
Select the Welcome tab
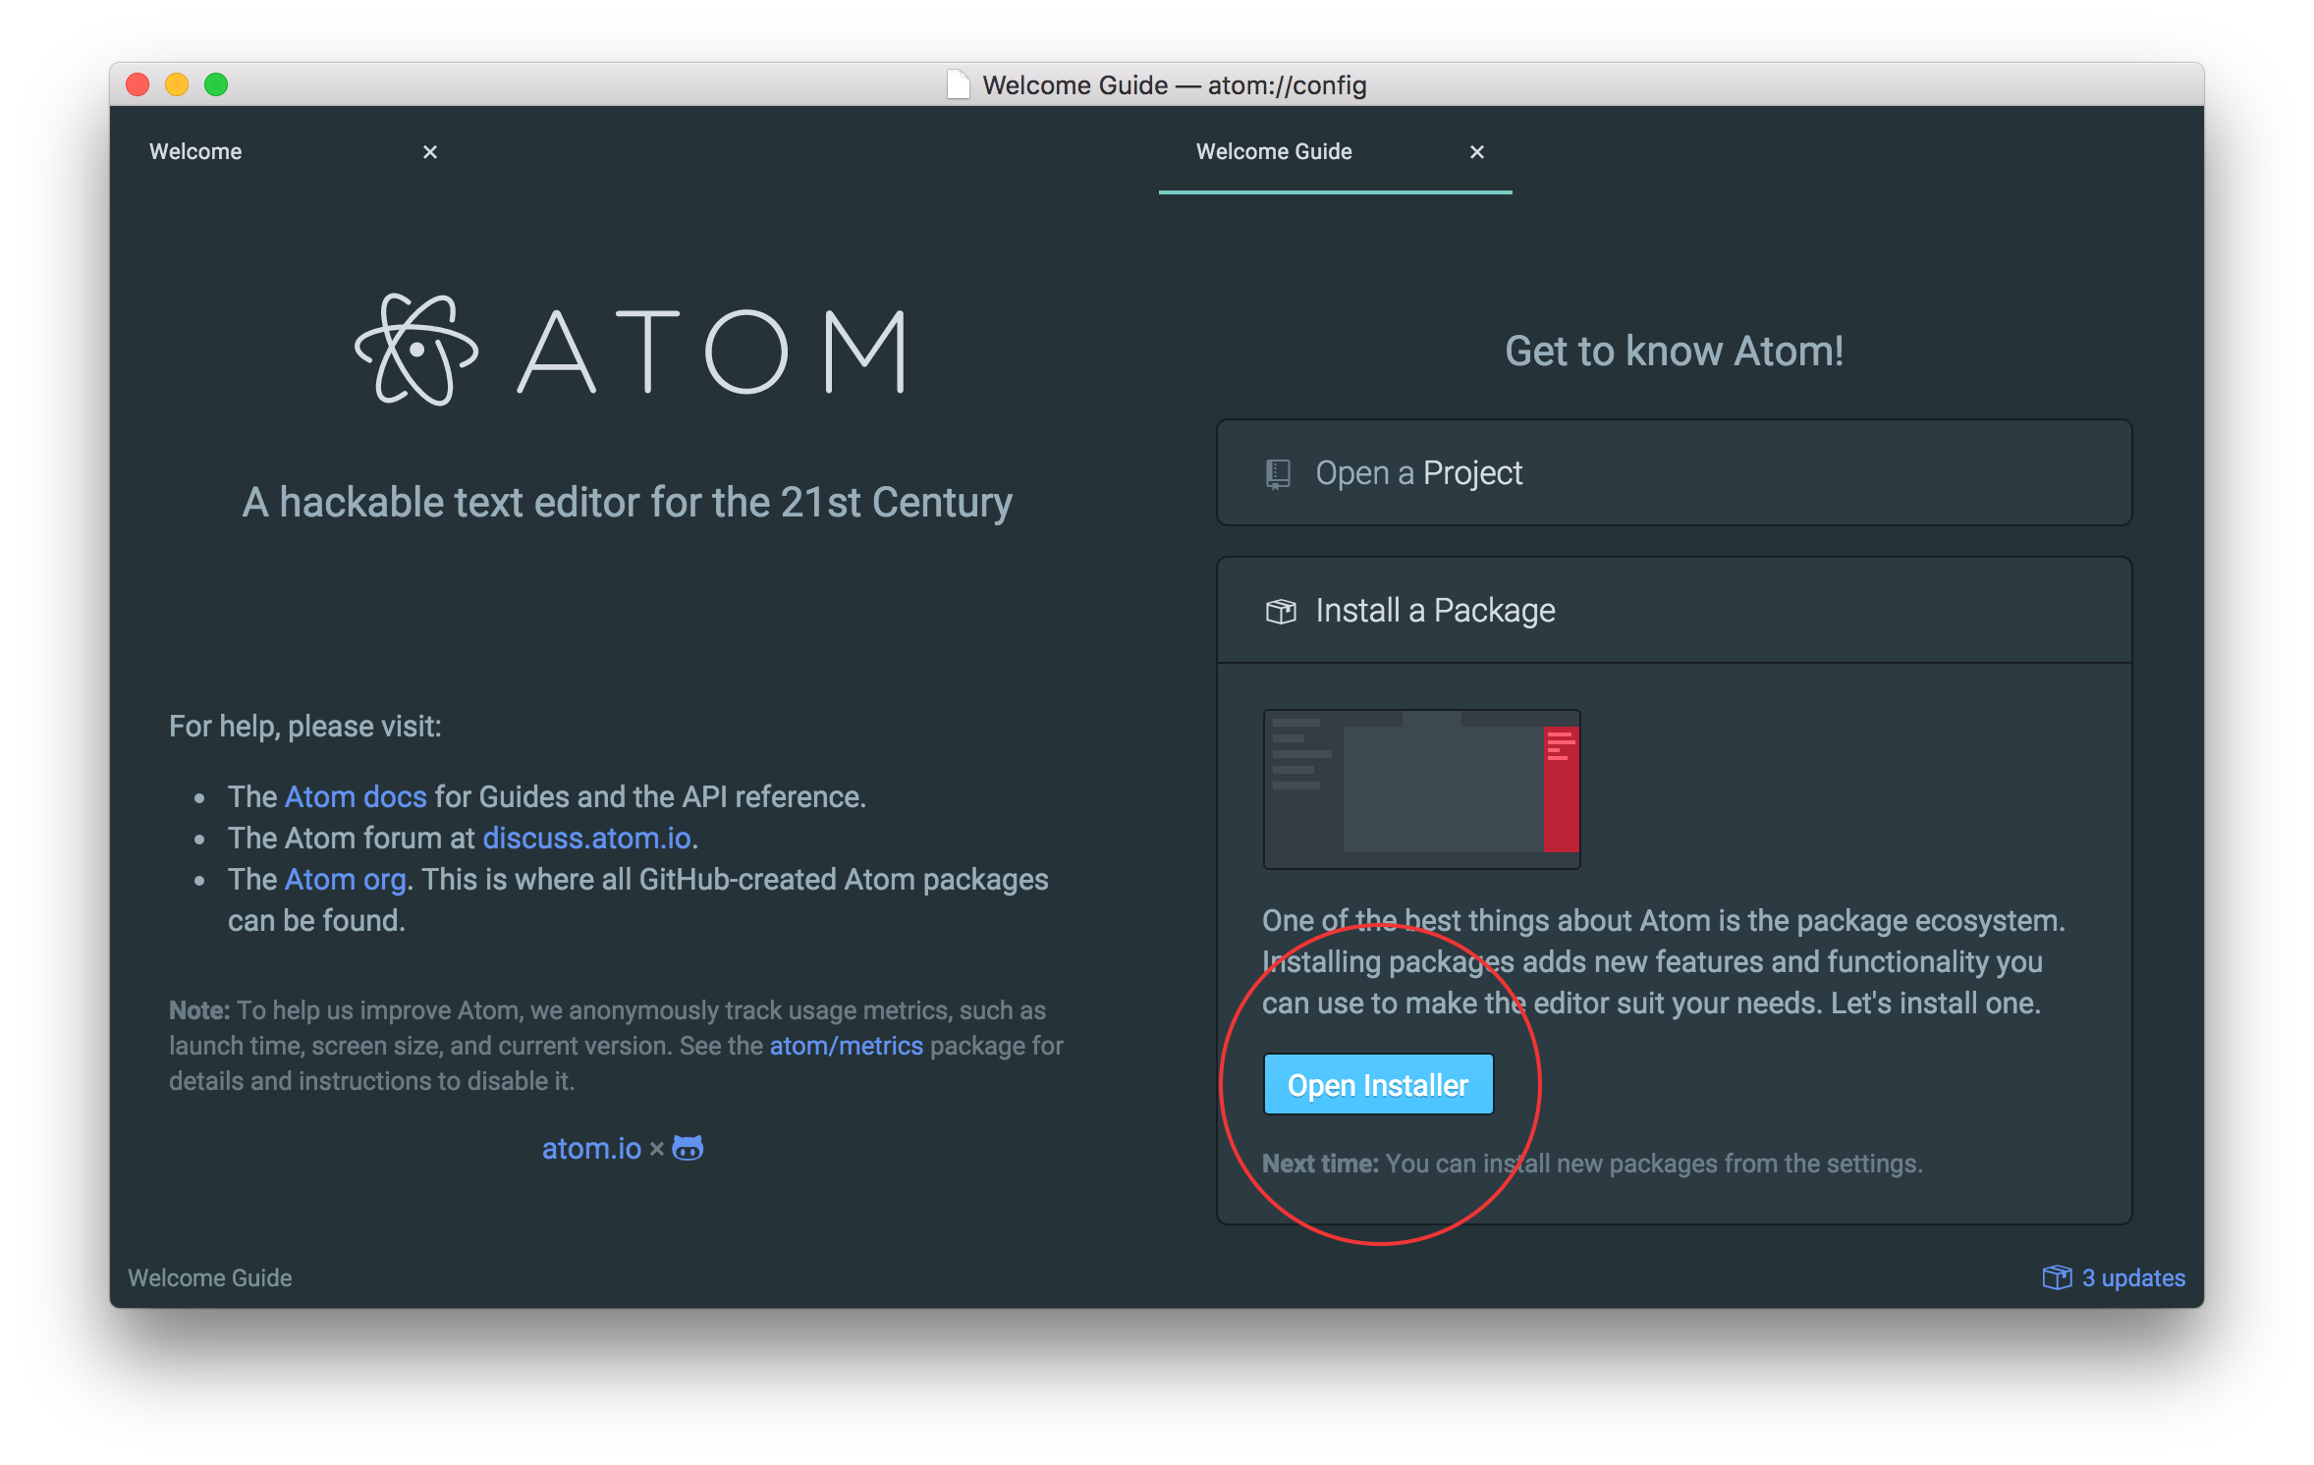point(193,152)
